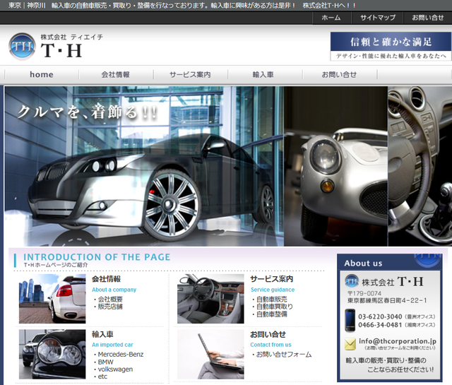Click the ホーム link in top utility bar
Viewport: 452px width, 385px height.
[331, 17]
